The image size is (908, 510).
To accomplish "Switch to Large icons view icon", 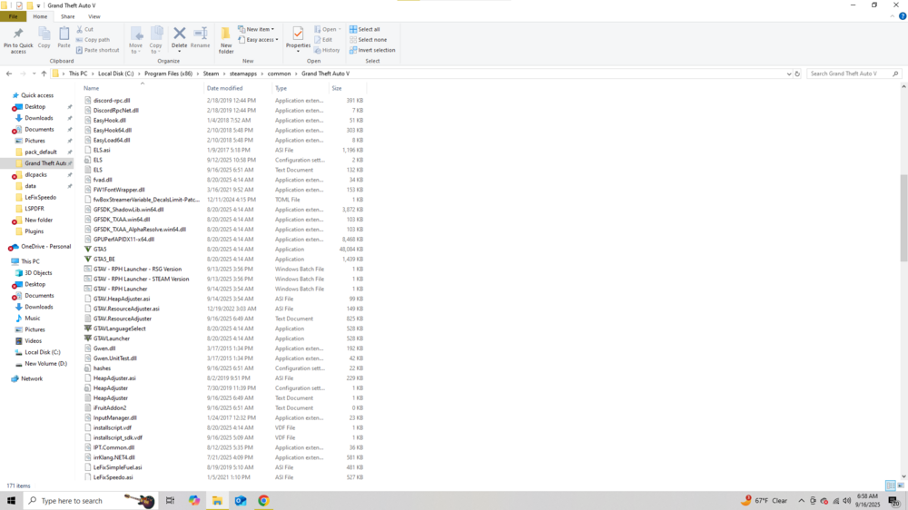I will 901,485.
